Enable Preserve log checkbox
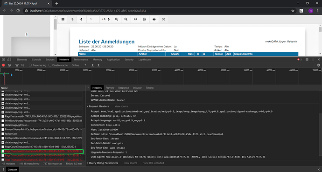Viewport: 322px width, 172px height. [30, 65]
